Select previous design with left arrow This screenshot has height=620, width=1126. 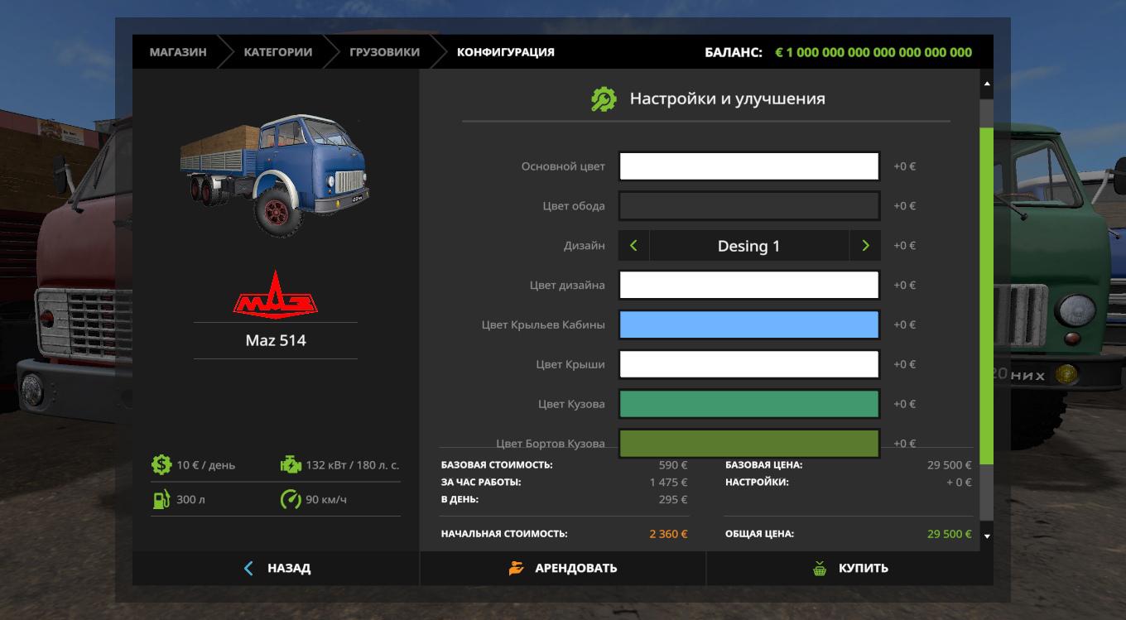pos(634,246)
